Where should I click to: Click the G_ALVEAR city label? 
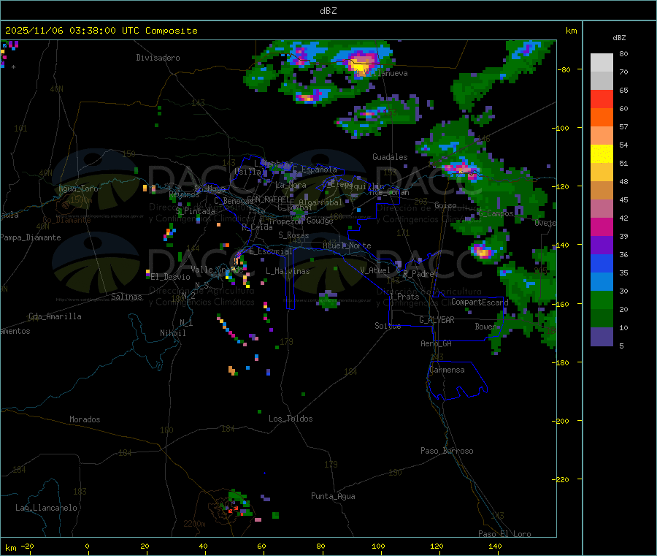pos(437,320)
